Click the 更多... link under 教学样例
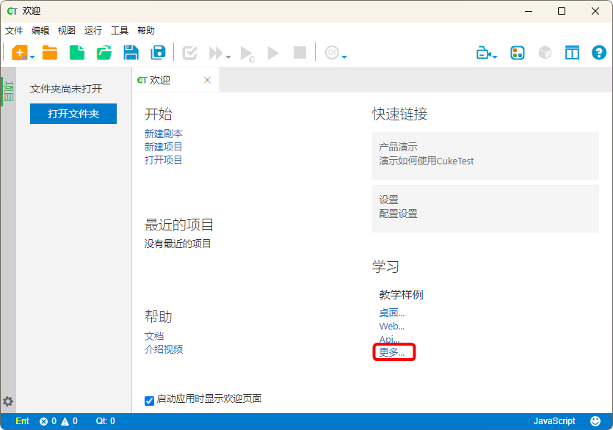613x430 pixels. tap(392, 352)
